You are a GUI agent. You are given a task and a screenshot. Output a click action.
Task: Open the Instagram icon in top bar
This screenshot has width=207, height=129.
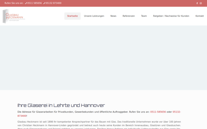201,3
